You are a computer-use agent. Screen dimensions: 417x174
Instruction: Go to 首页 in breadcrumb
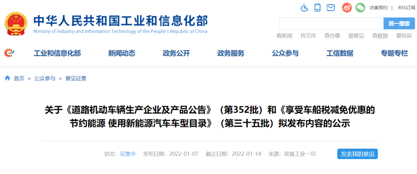19,78
